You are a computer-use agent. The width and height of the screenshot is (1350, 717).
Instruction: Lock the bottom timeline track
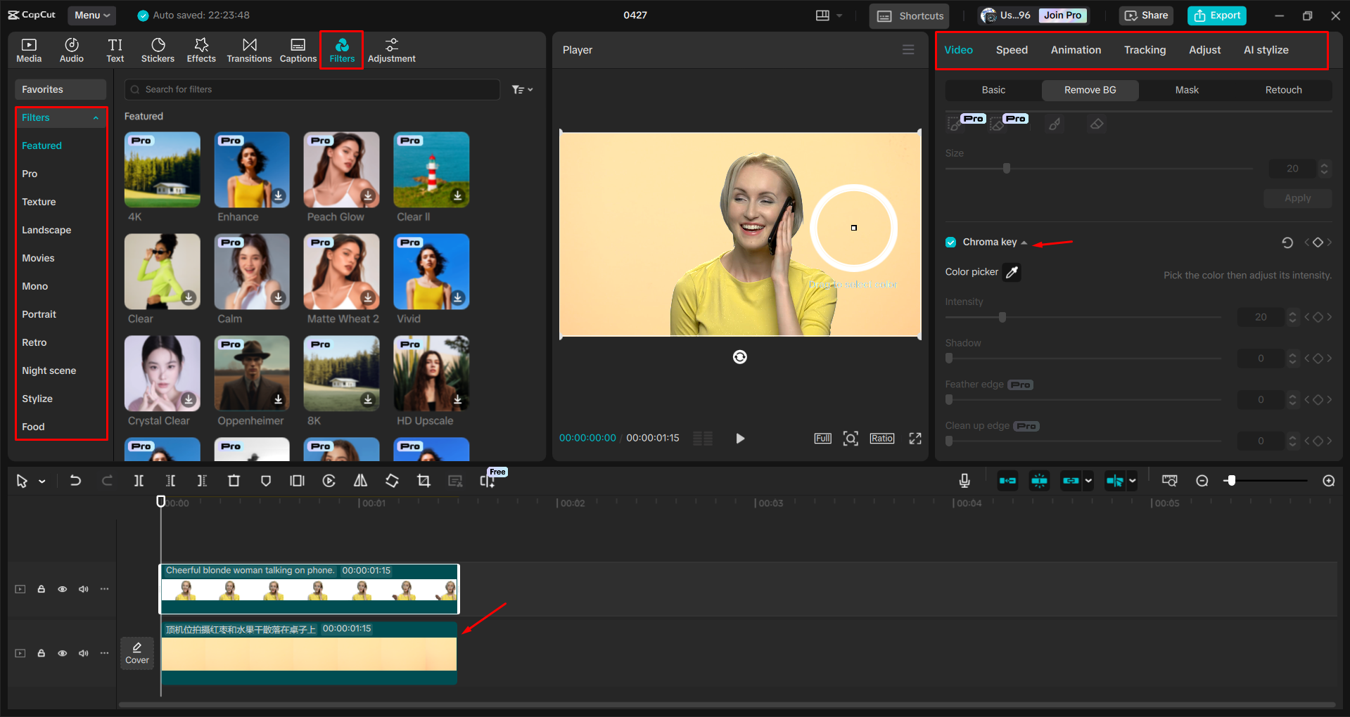tap(42, 653)
